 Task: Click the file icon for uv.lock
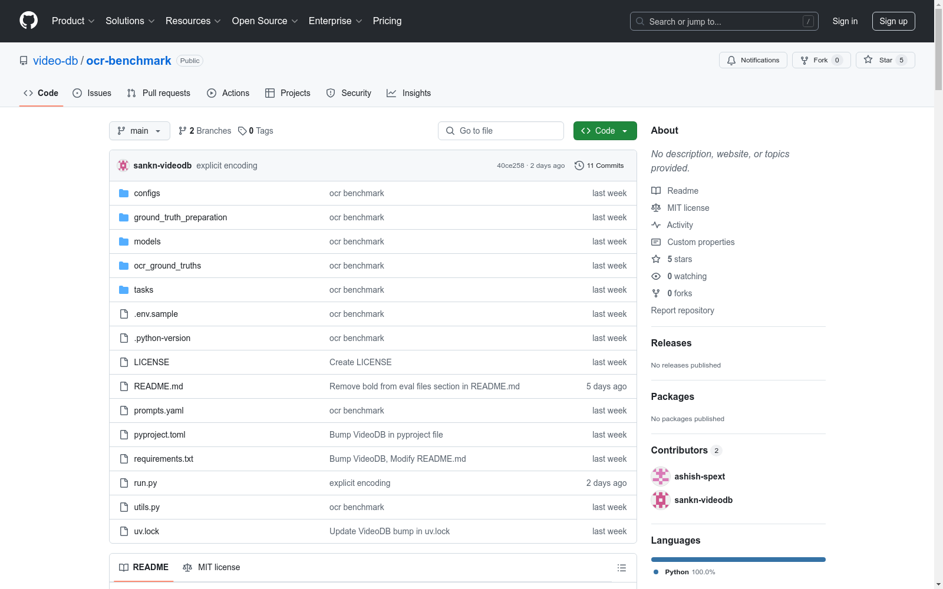124,531
